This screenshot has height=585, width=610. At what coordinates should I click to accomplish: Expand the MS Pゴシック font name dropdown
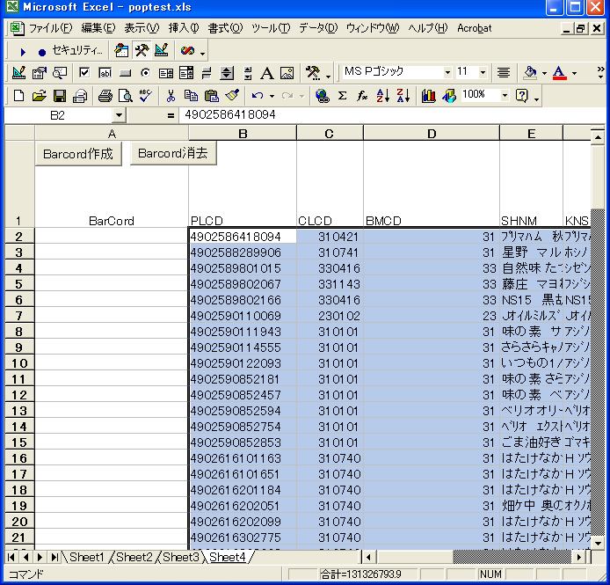(x=447, y=72)
